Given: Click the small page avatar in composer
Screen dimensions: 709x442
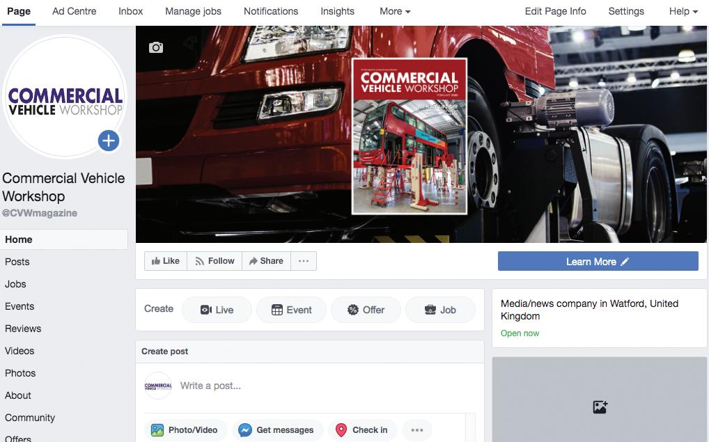Looking at the screenshot, I should [158, 386].
